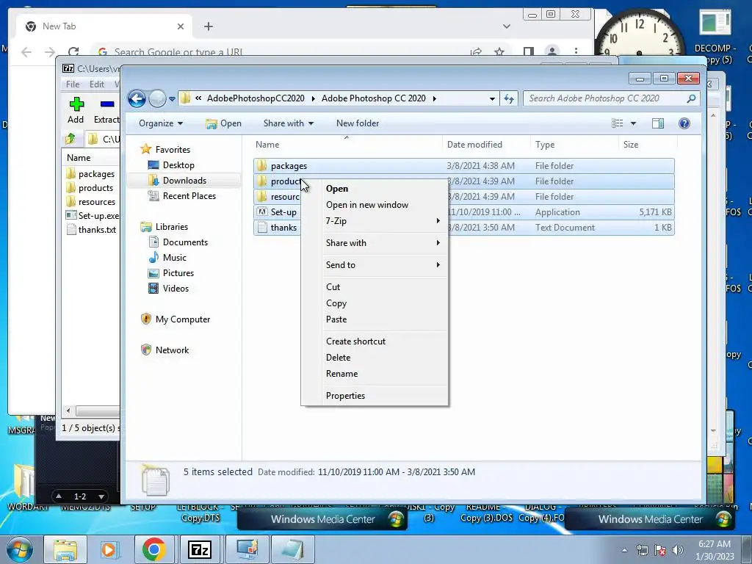Viewport: 752px width, 564px height.
Task: Sort by Type column header
Action: click(x=574, y=145)
